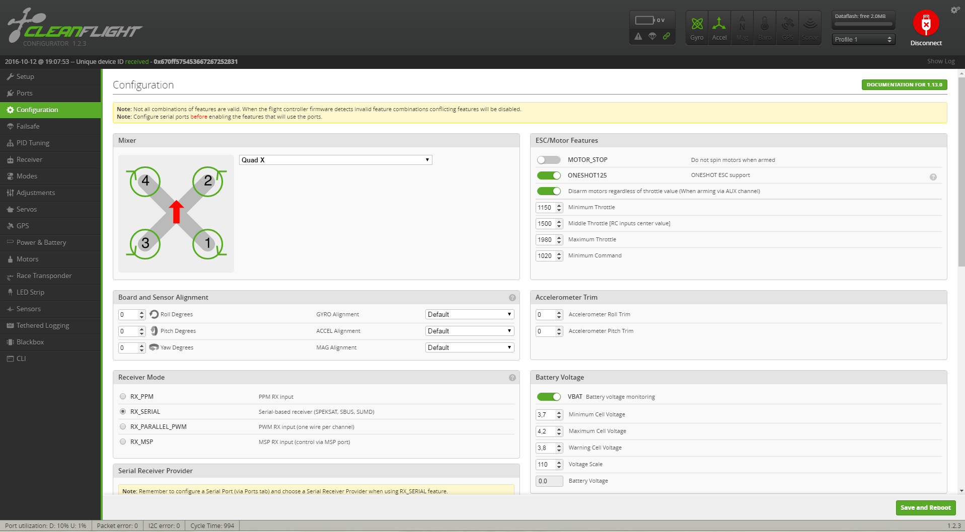Click the Baro sensor icon

click(765, 28)
